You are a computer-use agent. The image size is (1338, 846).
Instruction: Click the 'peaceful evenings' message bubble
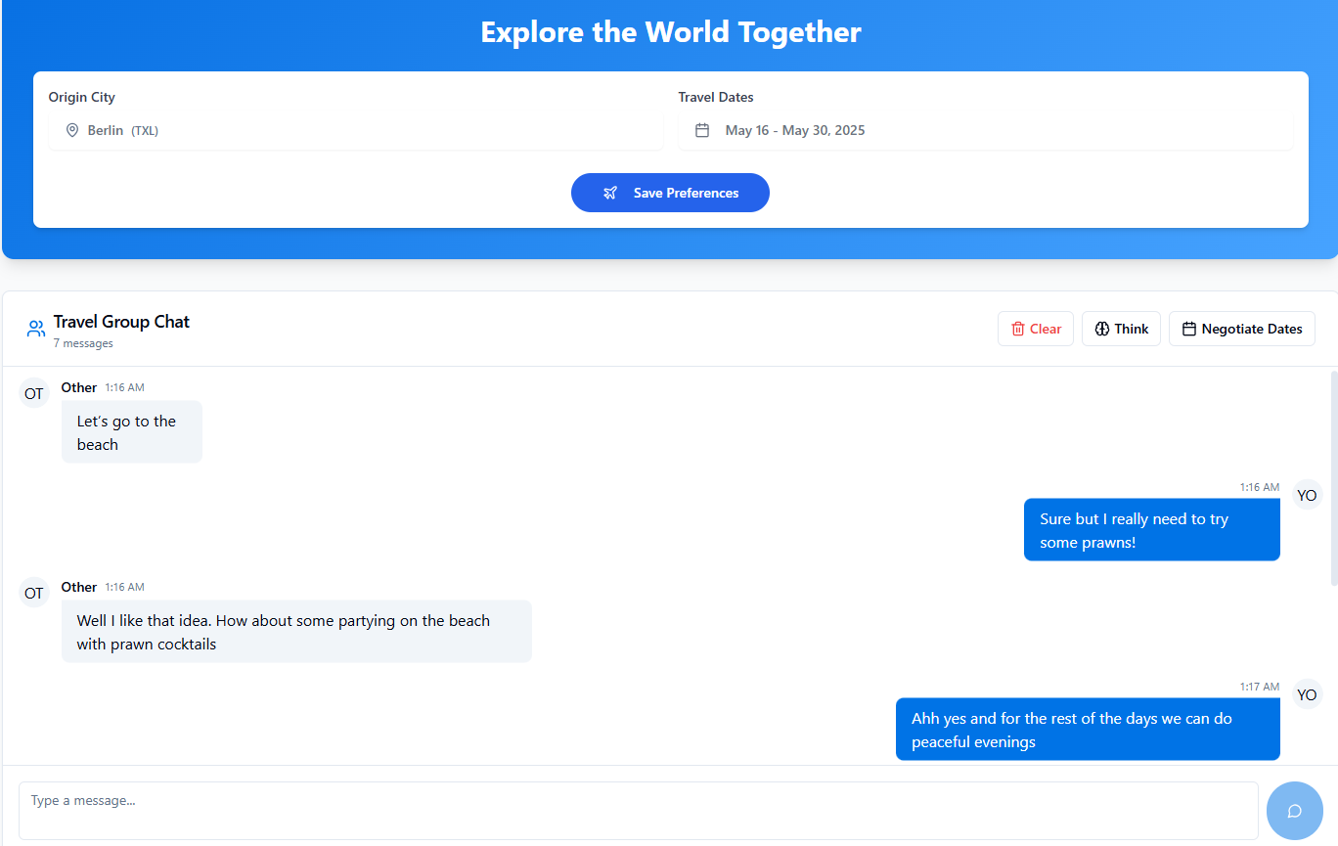point(1088,730)
